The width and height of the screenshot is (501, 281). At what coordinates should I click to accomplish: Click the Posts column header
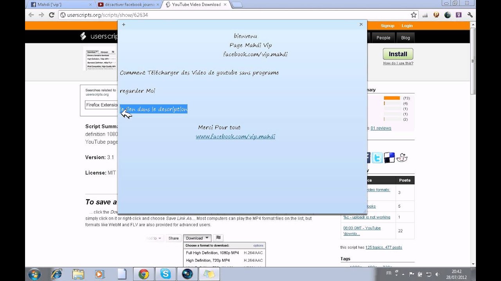click(405, 180)
